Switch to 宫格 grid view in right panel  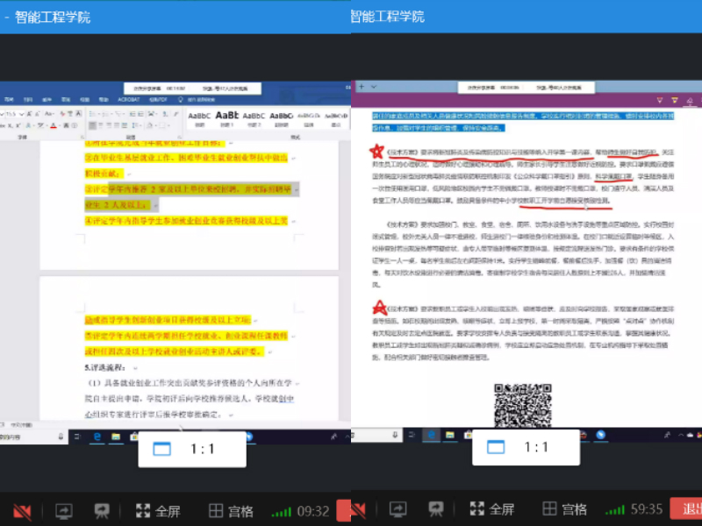pos(565,509)
